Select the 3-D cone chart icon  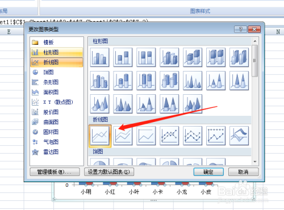(x=99, y=104)
